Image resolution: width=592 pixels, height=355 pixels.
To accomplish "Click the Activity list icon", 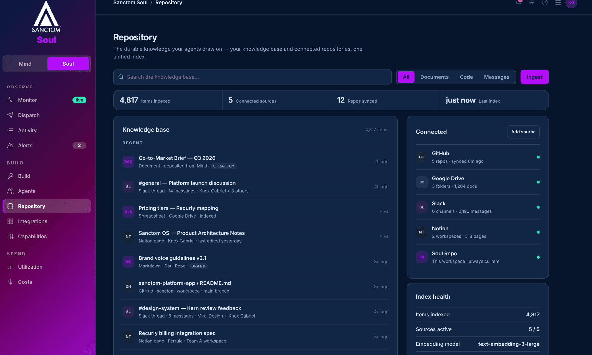I will pos(10,130).
